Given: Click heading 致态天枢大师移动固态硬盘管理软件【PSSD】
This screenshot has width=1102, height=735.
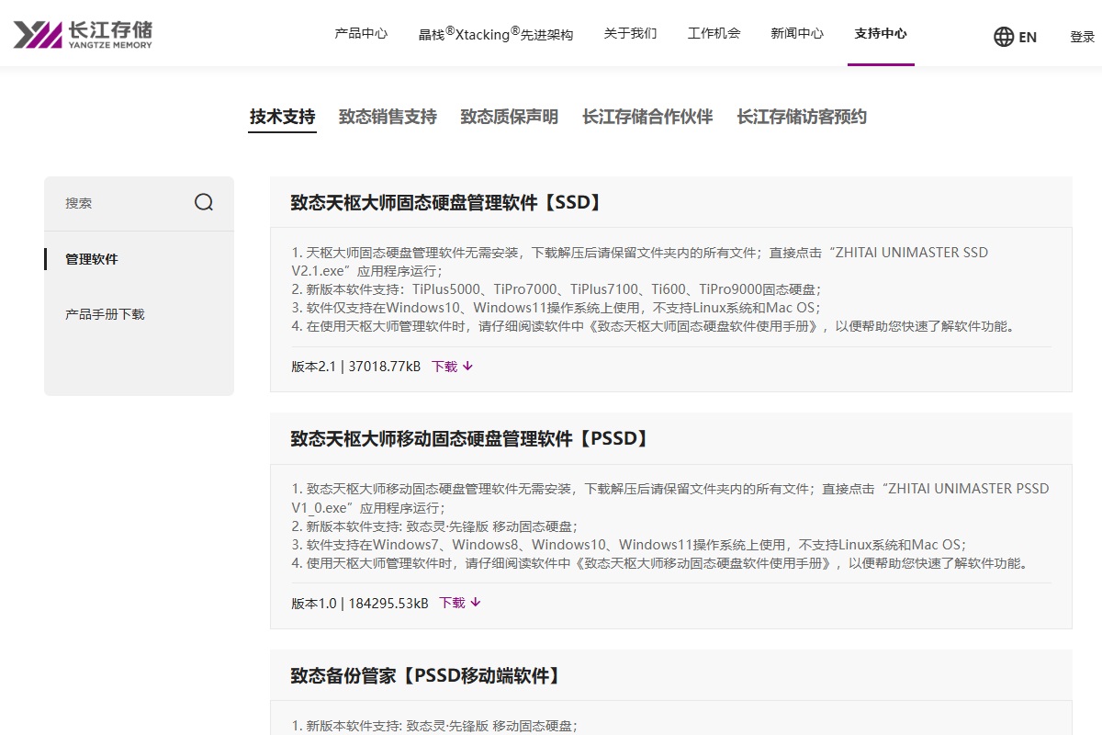Looking at the screenshot, I should (472, 438).
